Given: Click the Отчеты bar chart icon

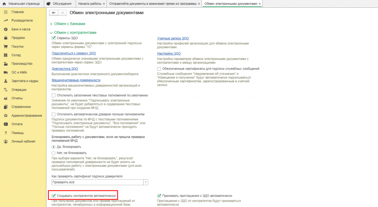Looking at the screenshot, I should [6, 98].
